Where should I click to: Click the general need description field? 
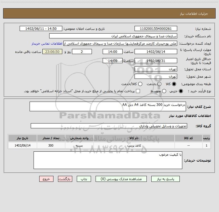tap(108, 106)
